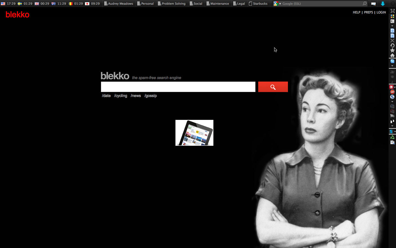This screenshot has width=396, height=248.
Task: Open the bookmarks book icon in sidebar
Action: (x=392, y=21)
